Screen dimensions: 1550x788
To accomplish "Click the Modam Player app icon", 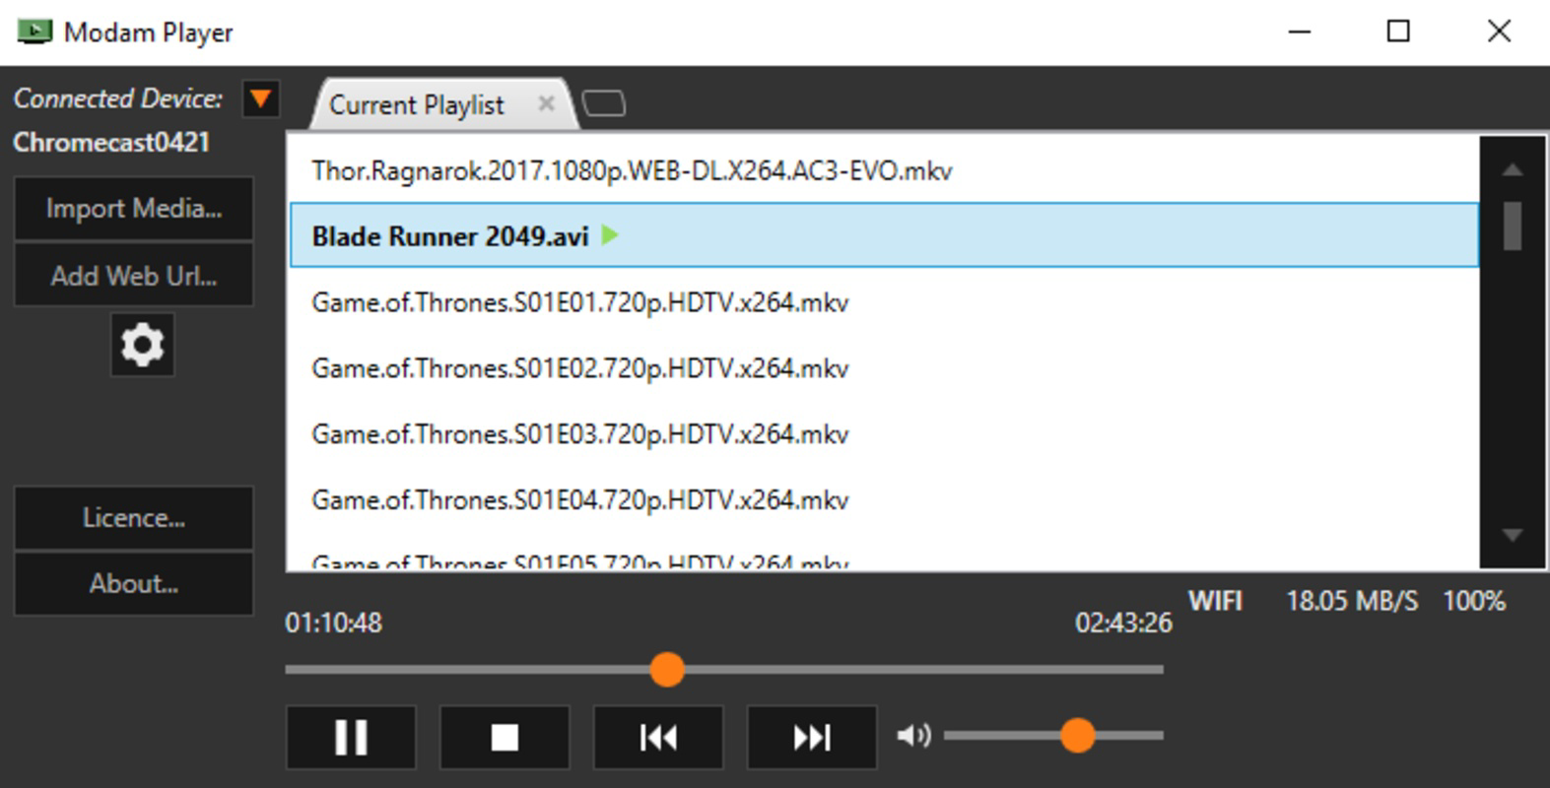I will point(34,32).
